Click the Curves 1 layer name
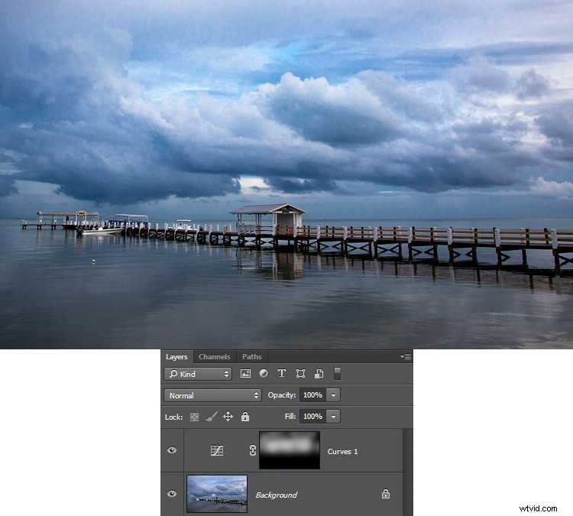 point(342,452)
